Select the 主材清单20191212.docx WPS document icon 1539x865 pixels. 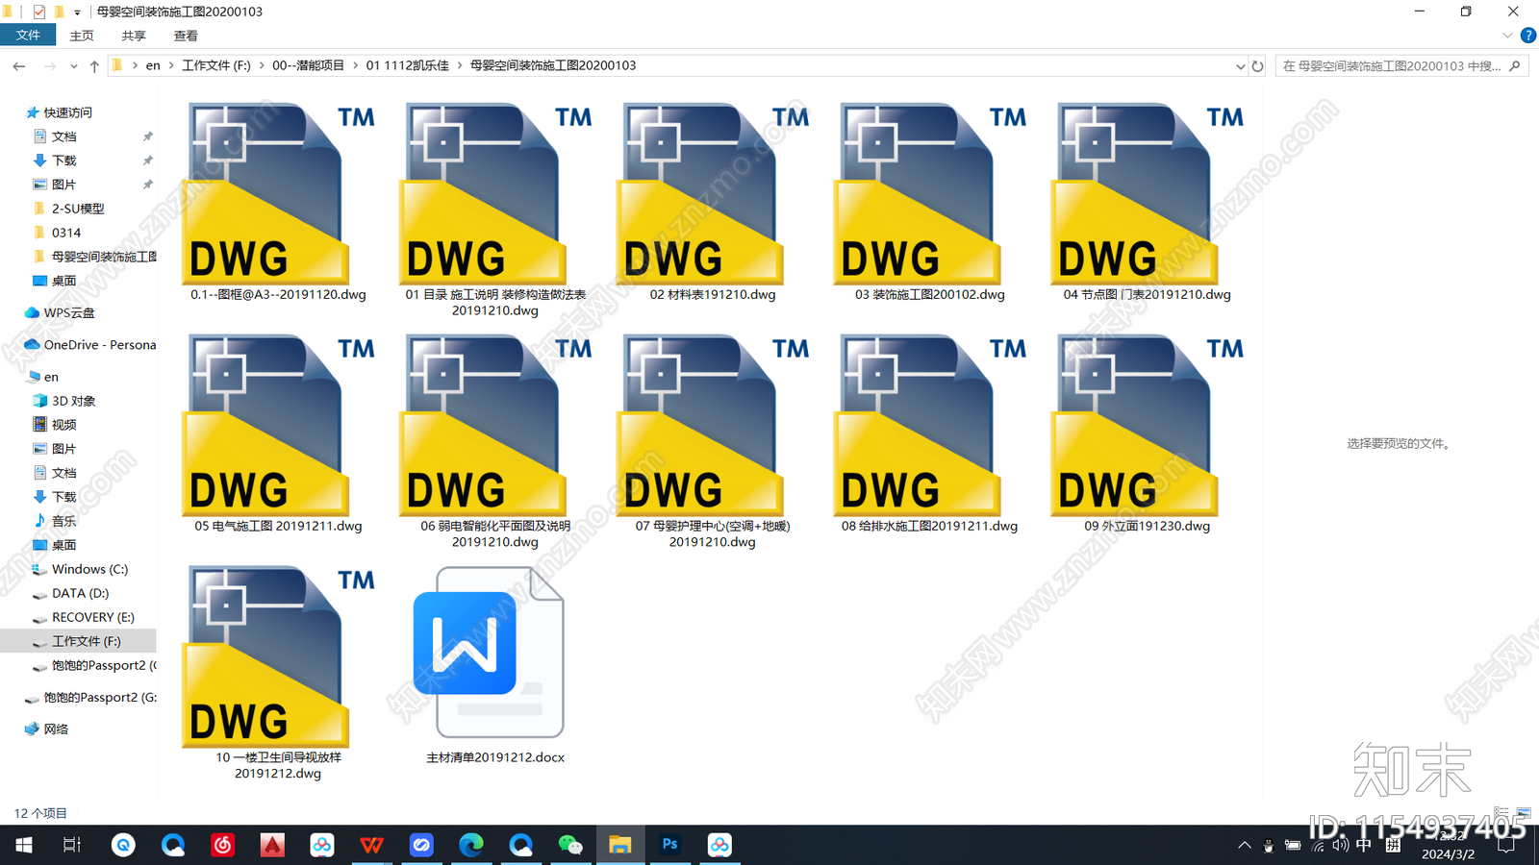pyautogui.click(x=489, y=653)
